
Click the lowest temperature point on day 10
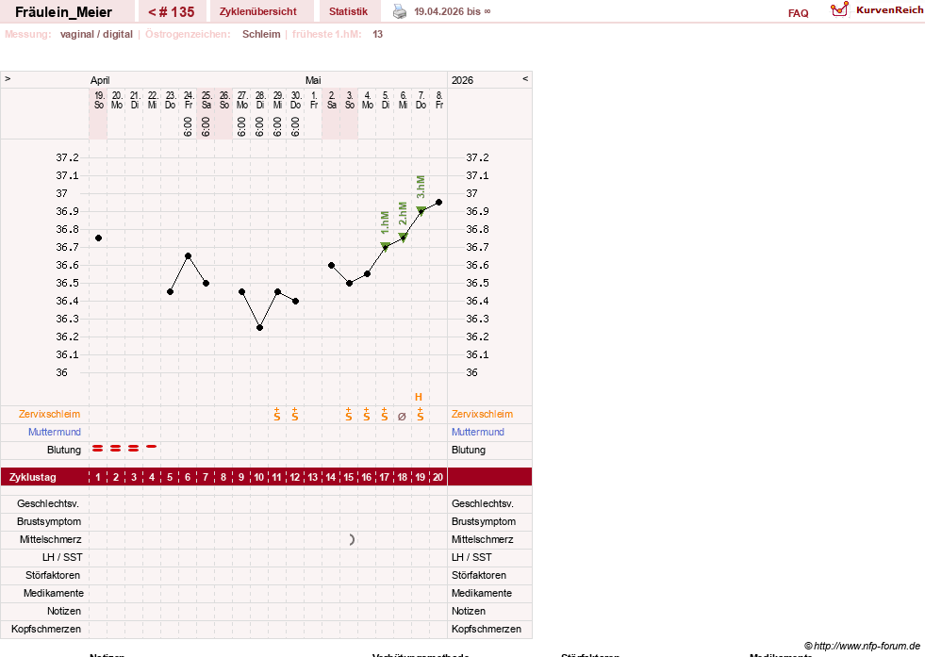(259, 328)
